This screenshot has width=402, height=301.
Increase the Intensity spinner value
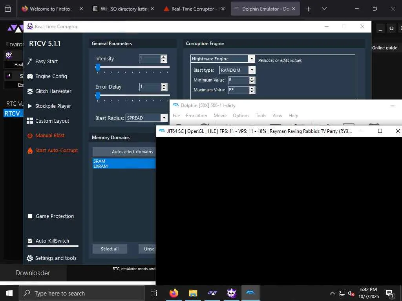[x=164, y=57]
